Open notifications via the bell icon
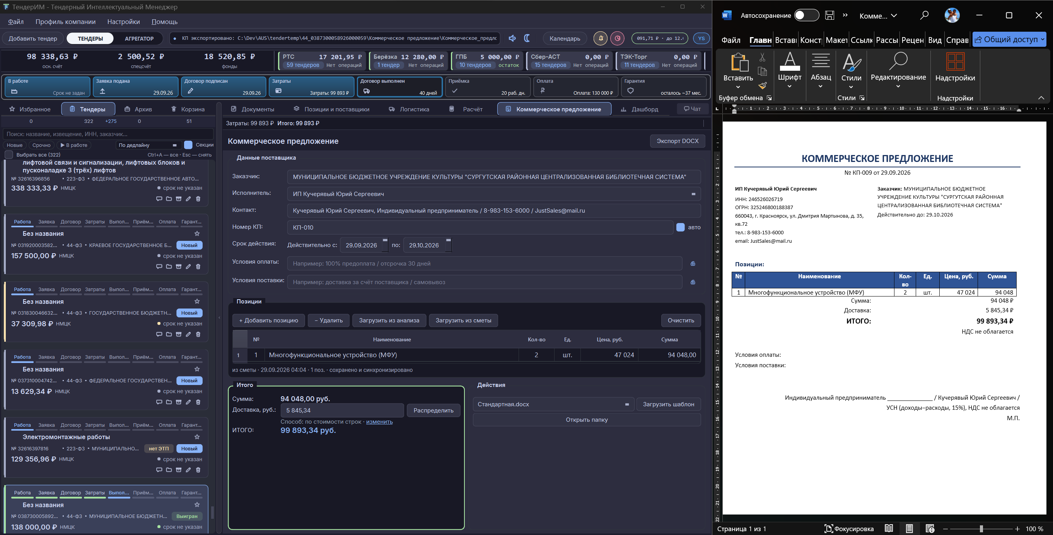 click(601, 38)
